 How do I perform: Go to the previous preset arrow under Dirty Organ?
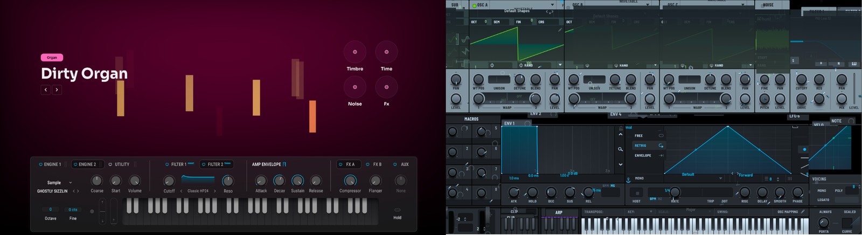46,90
